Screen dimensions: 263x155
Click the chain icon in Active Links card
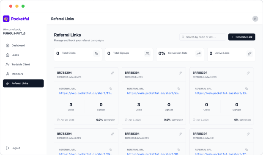coord(249,53)
